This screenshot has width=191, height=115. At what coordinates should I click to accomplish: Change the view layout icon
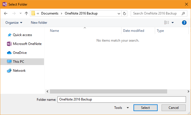coord(167,23)
